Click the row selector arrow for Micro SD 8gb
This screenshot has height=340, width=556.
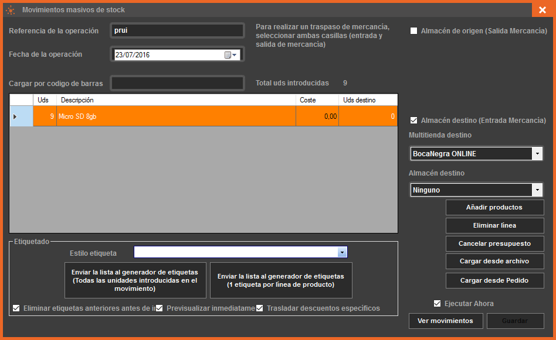click(x=15, y=116)
